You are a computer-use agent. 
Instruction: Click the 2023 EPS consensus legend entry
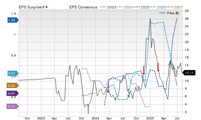pyautogui.click(x=108, y=7)
